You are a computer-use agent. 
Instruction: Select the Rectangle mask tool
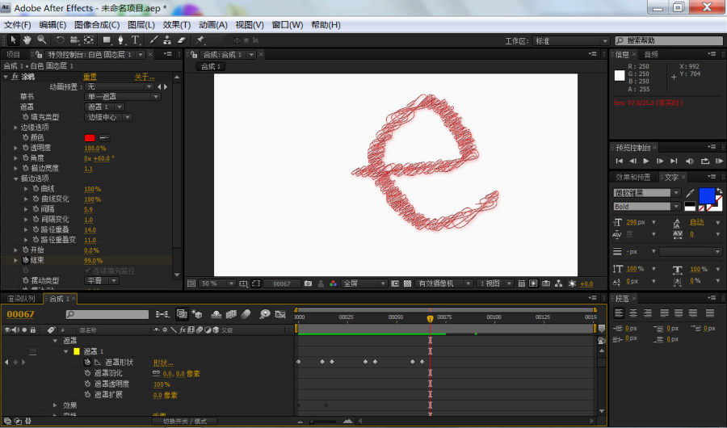point(107,40)
